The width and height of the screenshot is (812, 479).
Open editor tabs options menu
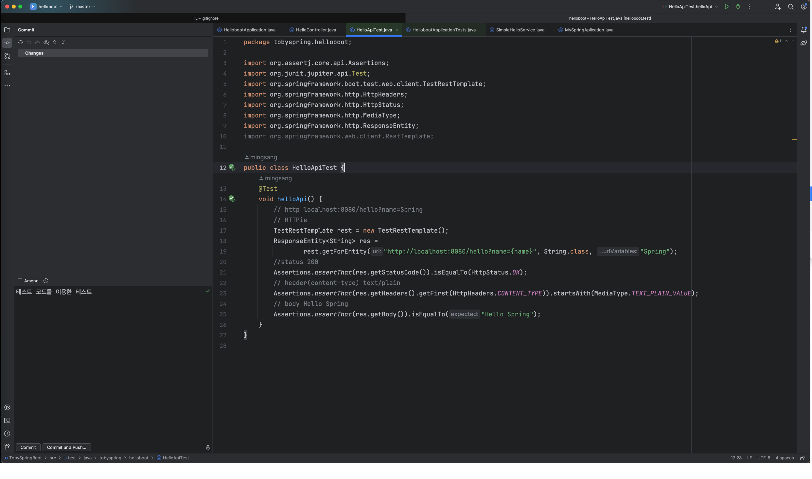pos(791,30)
